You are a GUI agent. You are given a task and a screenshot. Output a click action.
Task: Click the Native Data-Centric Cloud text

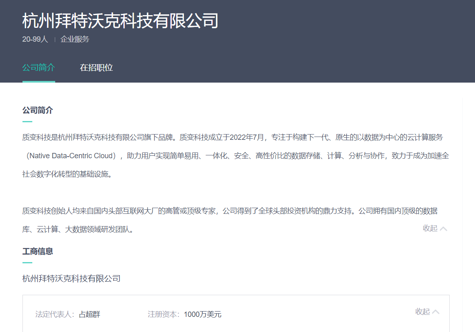71,156
